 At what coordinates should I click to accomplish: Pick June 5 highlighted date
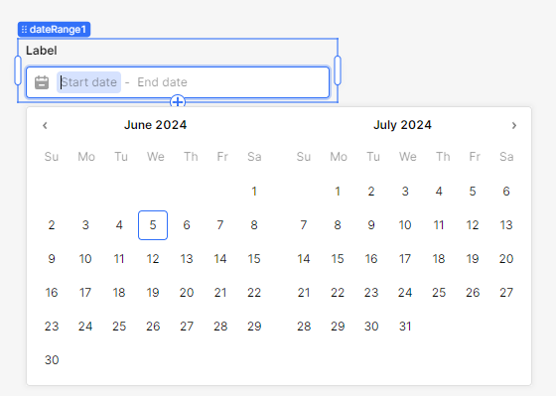click(153, 225)
